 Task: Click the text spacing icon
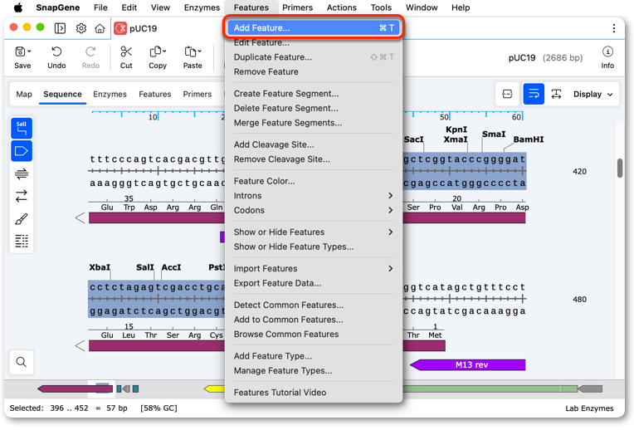point(556,95)
